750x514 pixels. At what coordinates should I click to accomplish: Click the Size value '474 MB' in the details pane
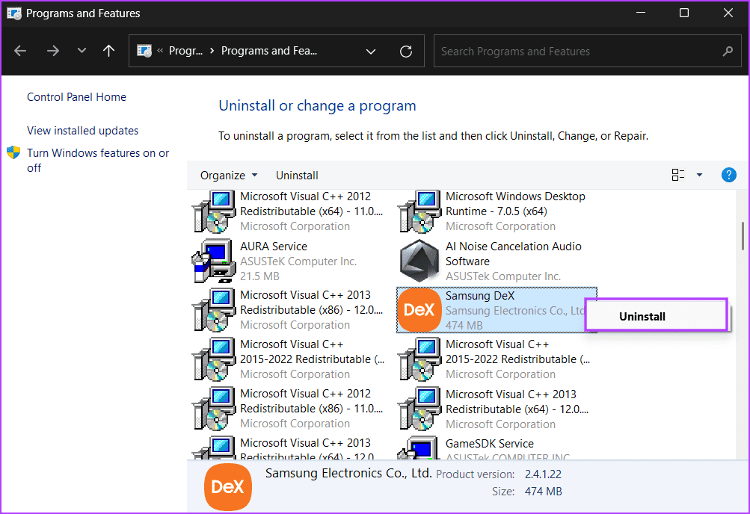click(543, 491)
